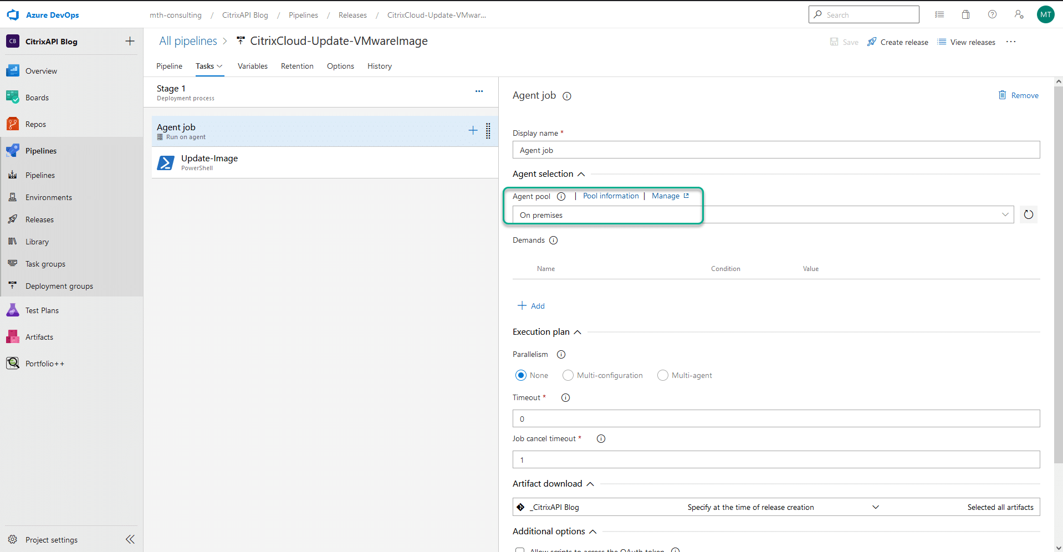
Task: Open Pool information link
Action: point(611,196)
